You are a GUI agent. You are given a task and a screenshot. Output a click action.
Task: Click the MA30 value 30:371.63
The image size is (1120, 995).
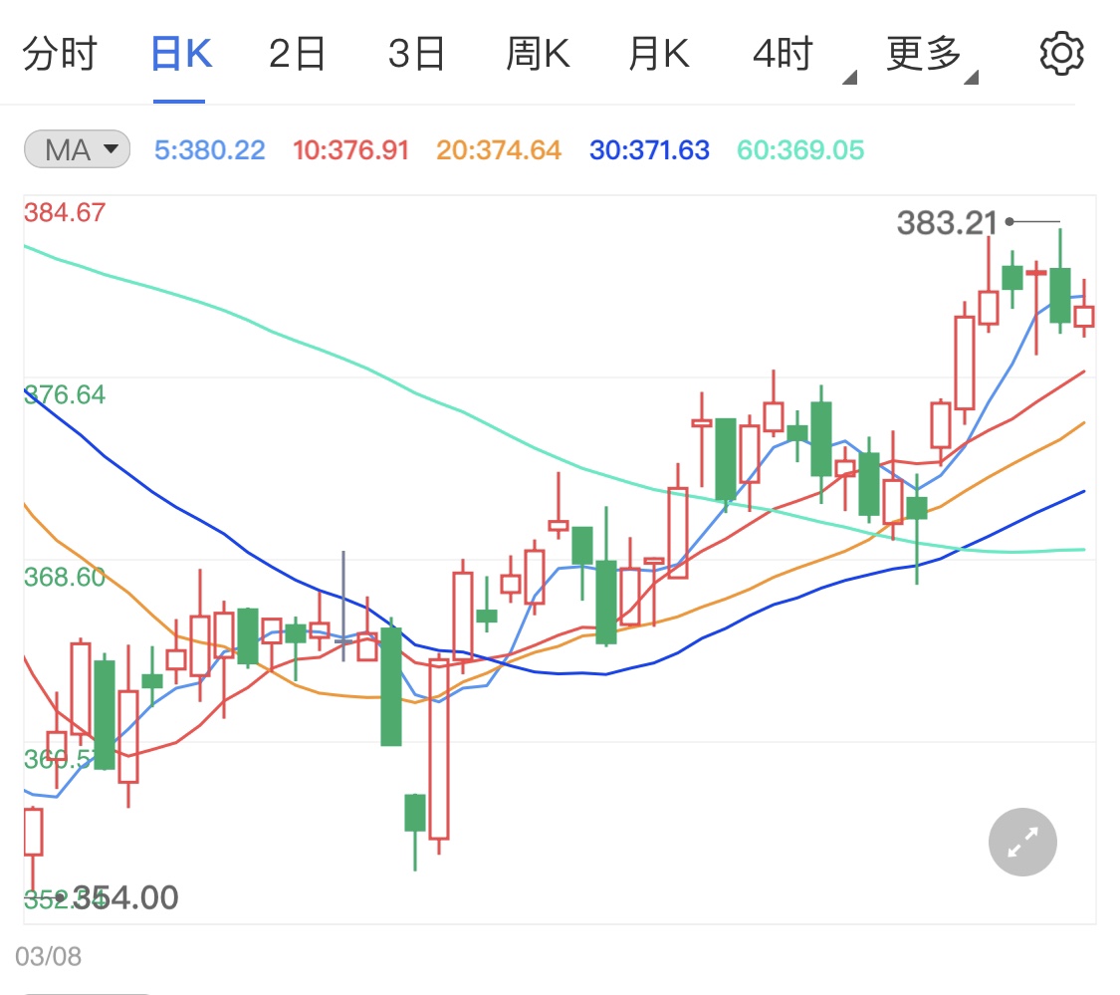click(x=649, y=150)
